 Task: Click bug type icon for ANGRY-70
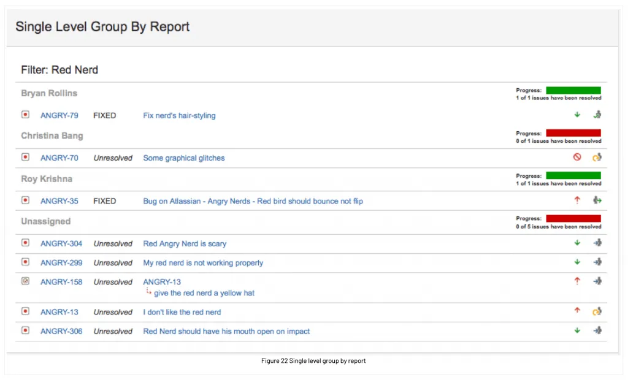pyautogui.click(x=25, y=157)
